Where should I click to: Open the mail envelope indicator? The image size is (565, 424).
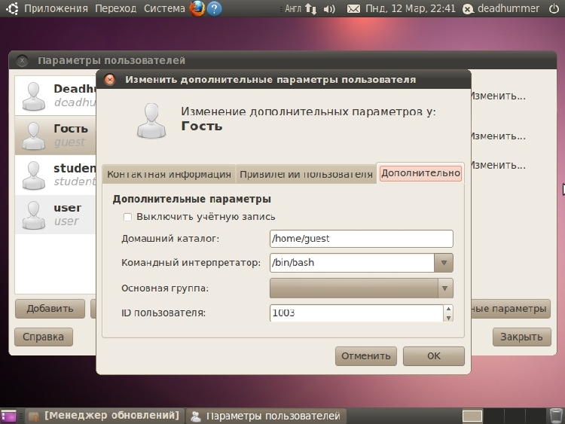click(353, 9)
